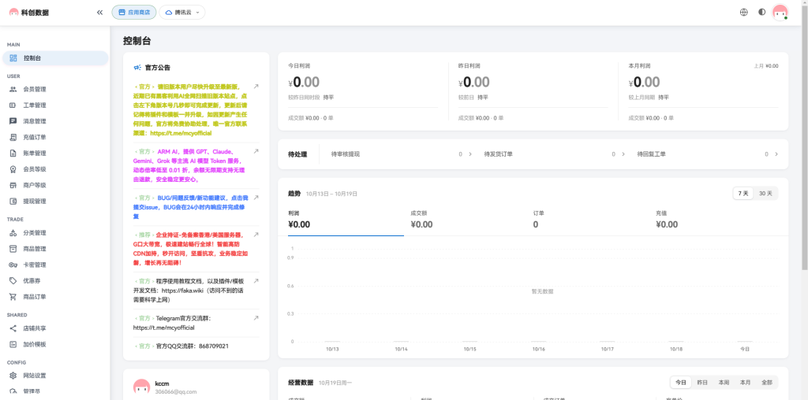Open Telegram group announcement arrow

coord(256,318)
